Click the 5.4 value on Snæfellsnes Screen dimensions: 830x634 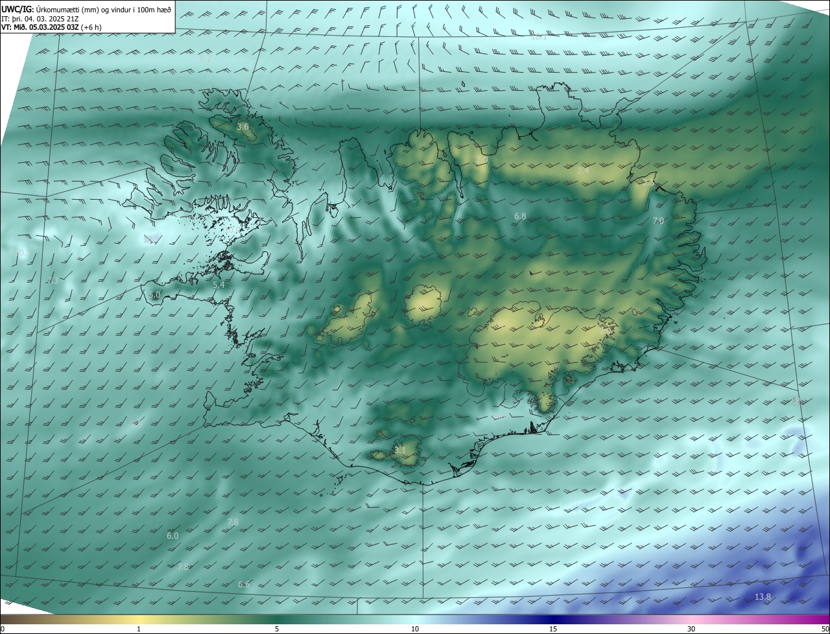[219, 285]
